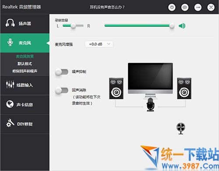
Task: Mute recording via green speaker icon
Action: (182, 26)
